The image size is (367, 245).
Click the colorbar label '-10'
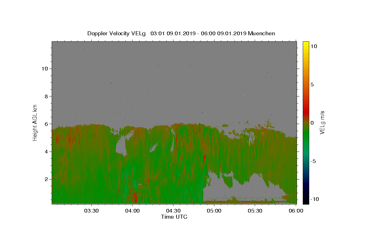click(316, 199)
